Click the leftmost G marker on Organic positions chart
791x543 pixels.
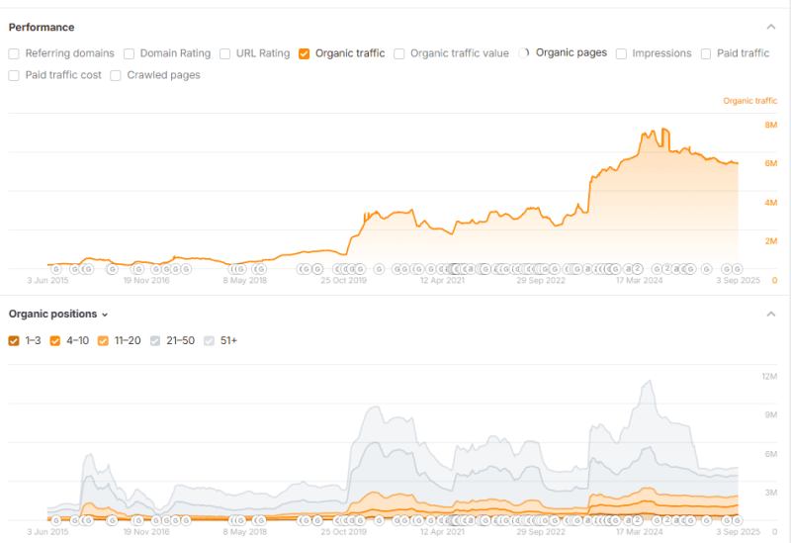point(55,519)
